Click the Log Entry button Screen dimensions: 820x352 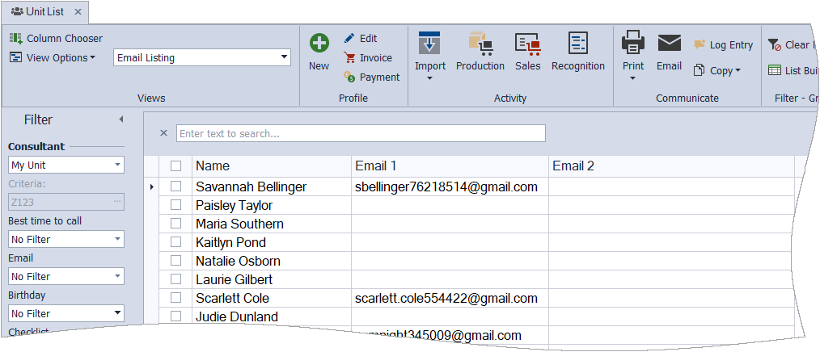723,45
